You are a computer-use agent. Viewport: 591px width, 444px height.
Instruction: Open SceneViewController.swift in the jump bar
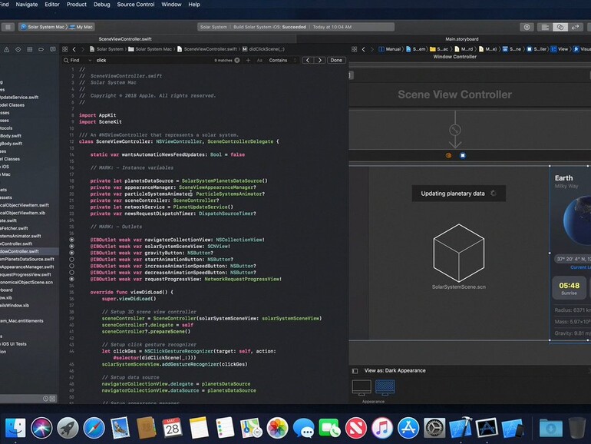207,49
